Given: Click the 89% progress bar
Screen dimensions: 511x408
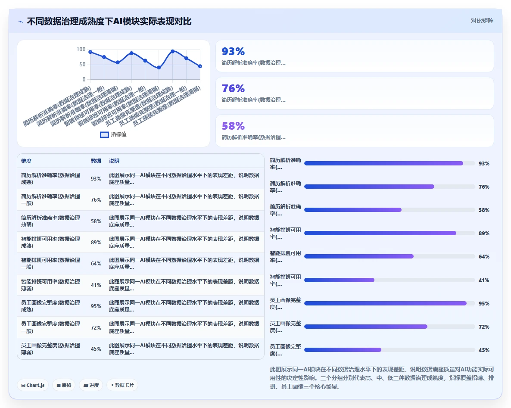Looking at the screenshot, I should [x=389, y=233].
